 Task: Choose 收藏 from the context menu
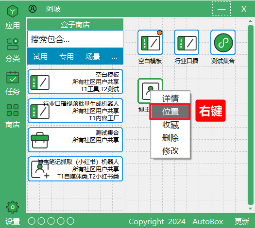click(x=170, y=125)
